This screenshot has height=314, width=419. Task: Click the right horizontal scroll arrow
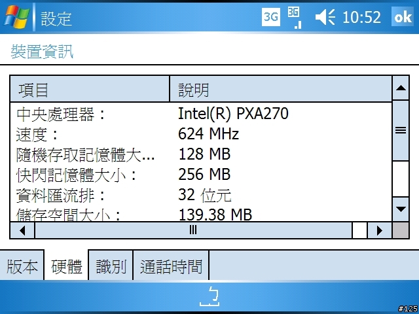(x=380, y=230)
